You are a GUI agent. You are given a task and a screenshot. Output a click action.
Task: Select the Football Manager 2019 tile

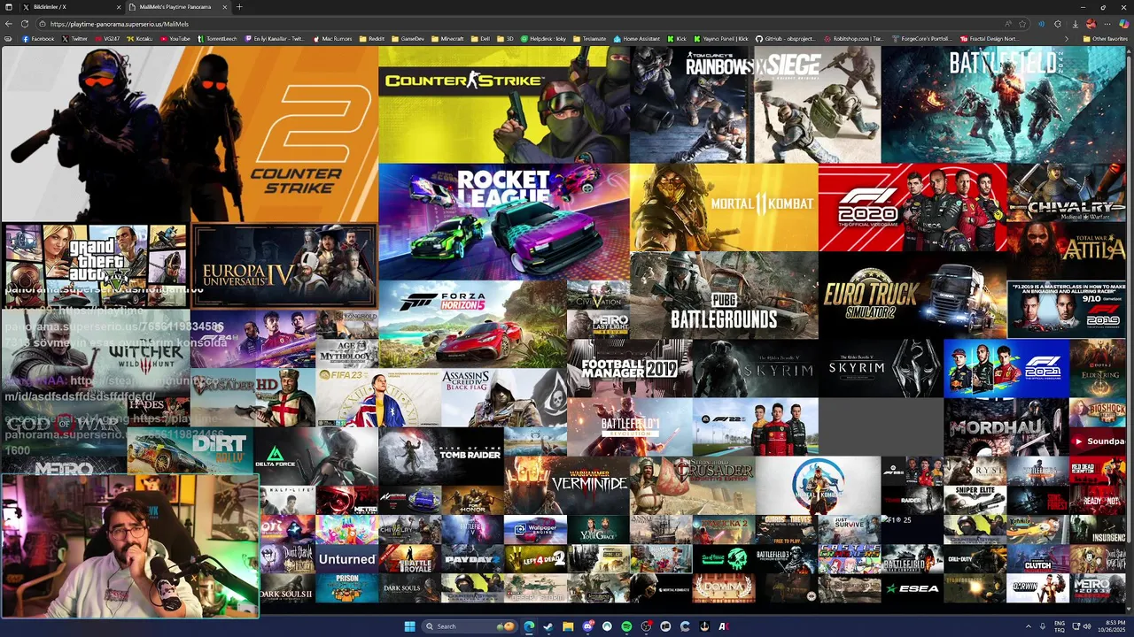click(629, 368)
